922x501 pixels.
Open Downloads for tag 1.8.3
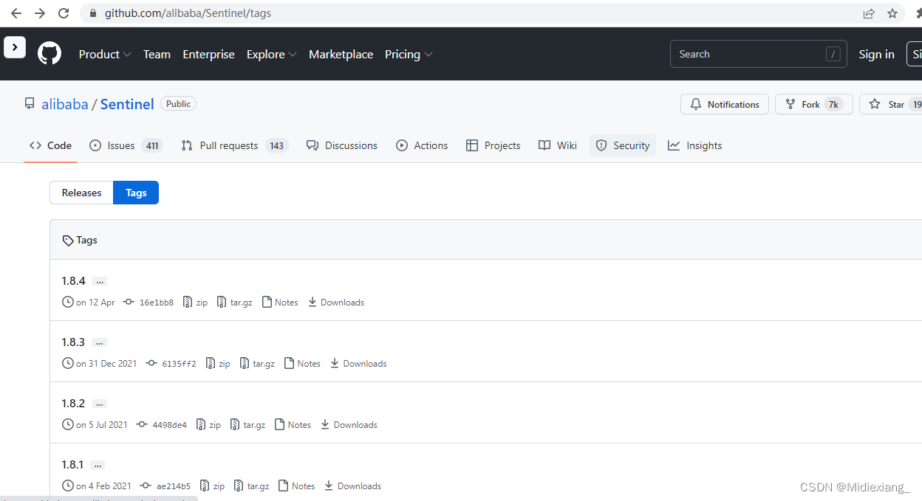358,364
